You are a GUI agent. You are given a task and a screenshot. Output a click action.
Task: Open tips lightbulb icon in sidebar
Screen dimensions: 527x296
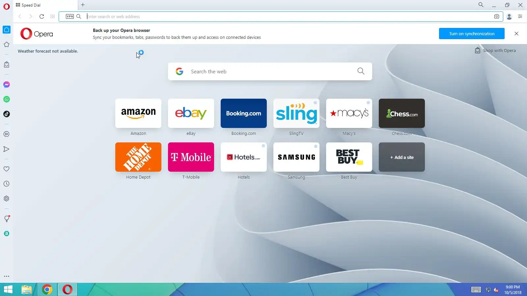[7, 219]
